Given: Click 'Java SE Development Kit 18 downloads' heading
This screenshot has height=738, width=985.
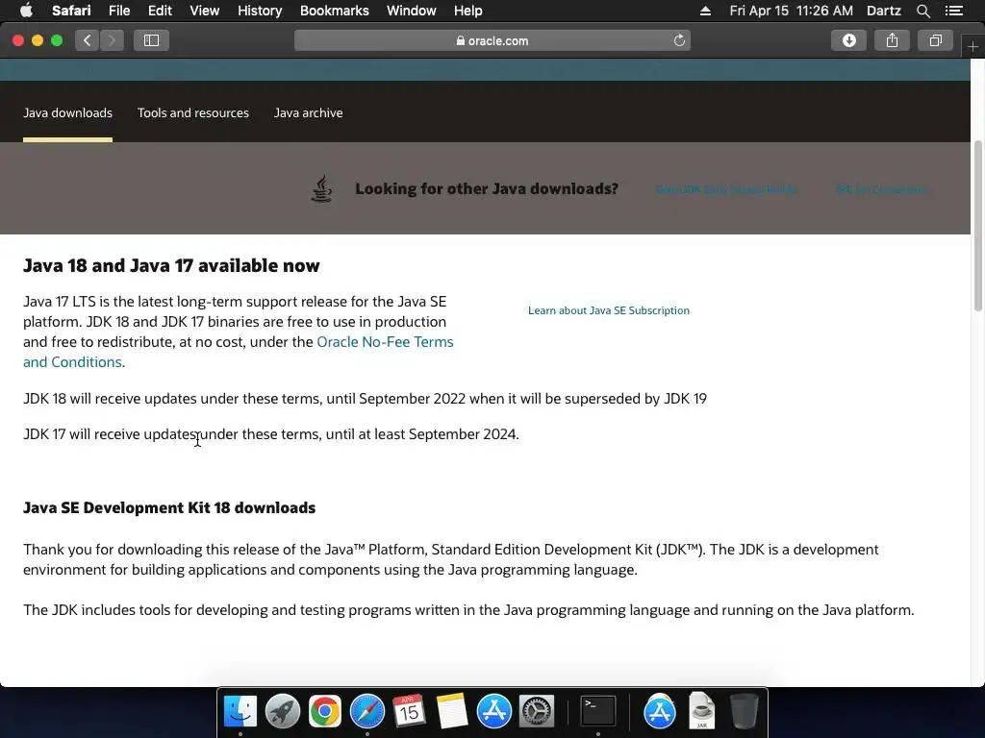Looking at the screenshot, I should [x=169, y=507].
